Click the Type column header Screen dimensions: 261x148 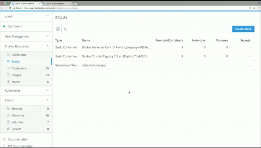(58, 40)
